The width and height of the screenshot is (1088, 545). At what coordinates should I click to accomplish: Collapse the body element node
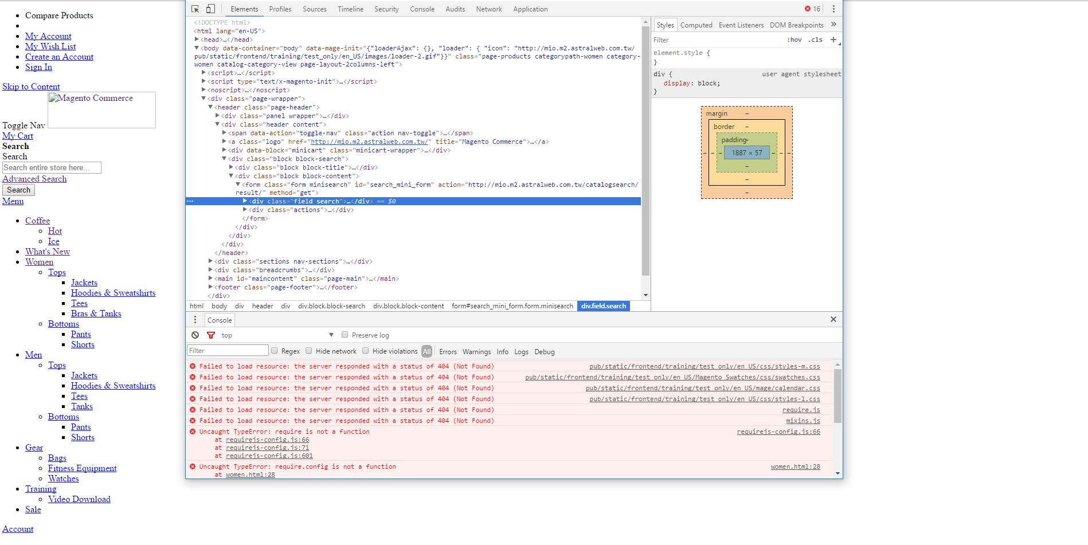point(197,48)
